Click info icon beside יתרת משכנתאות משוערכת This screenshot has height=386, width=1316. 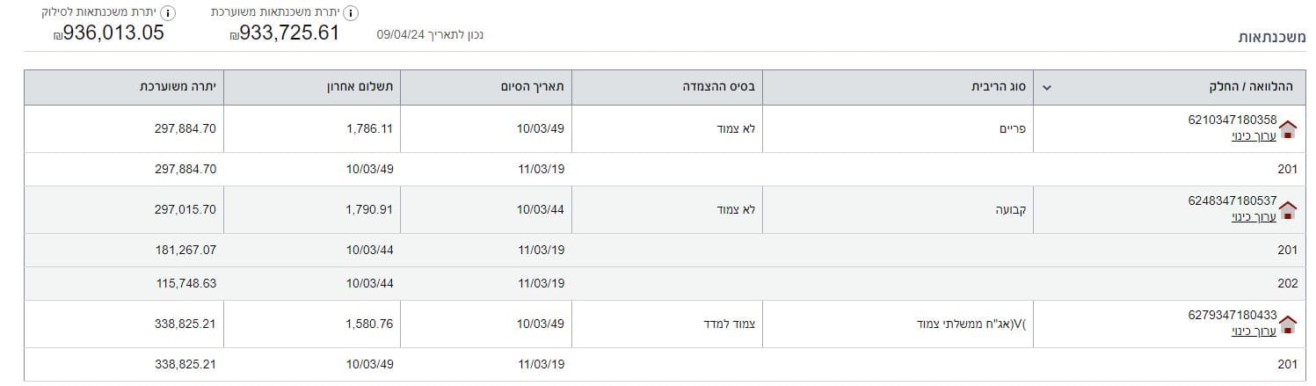pyautogui.click(x=350, y=13)
